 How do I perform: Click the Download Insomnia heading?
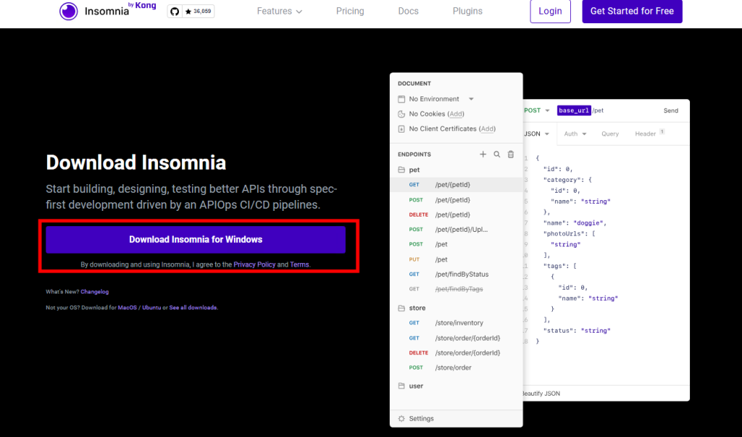point(136,163)
